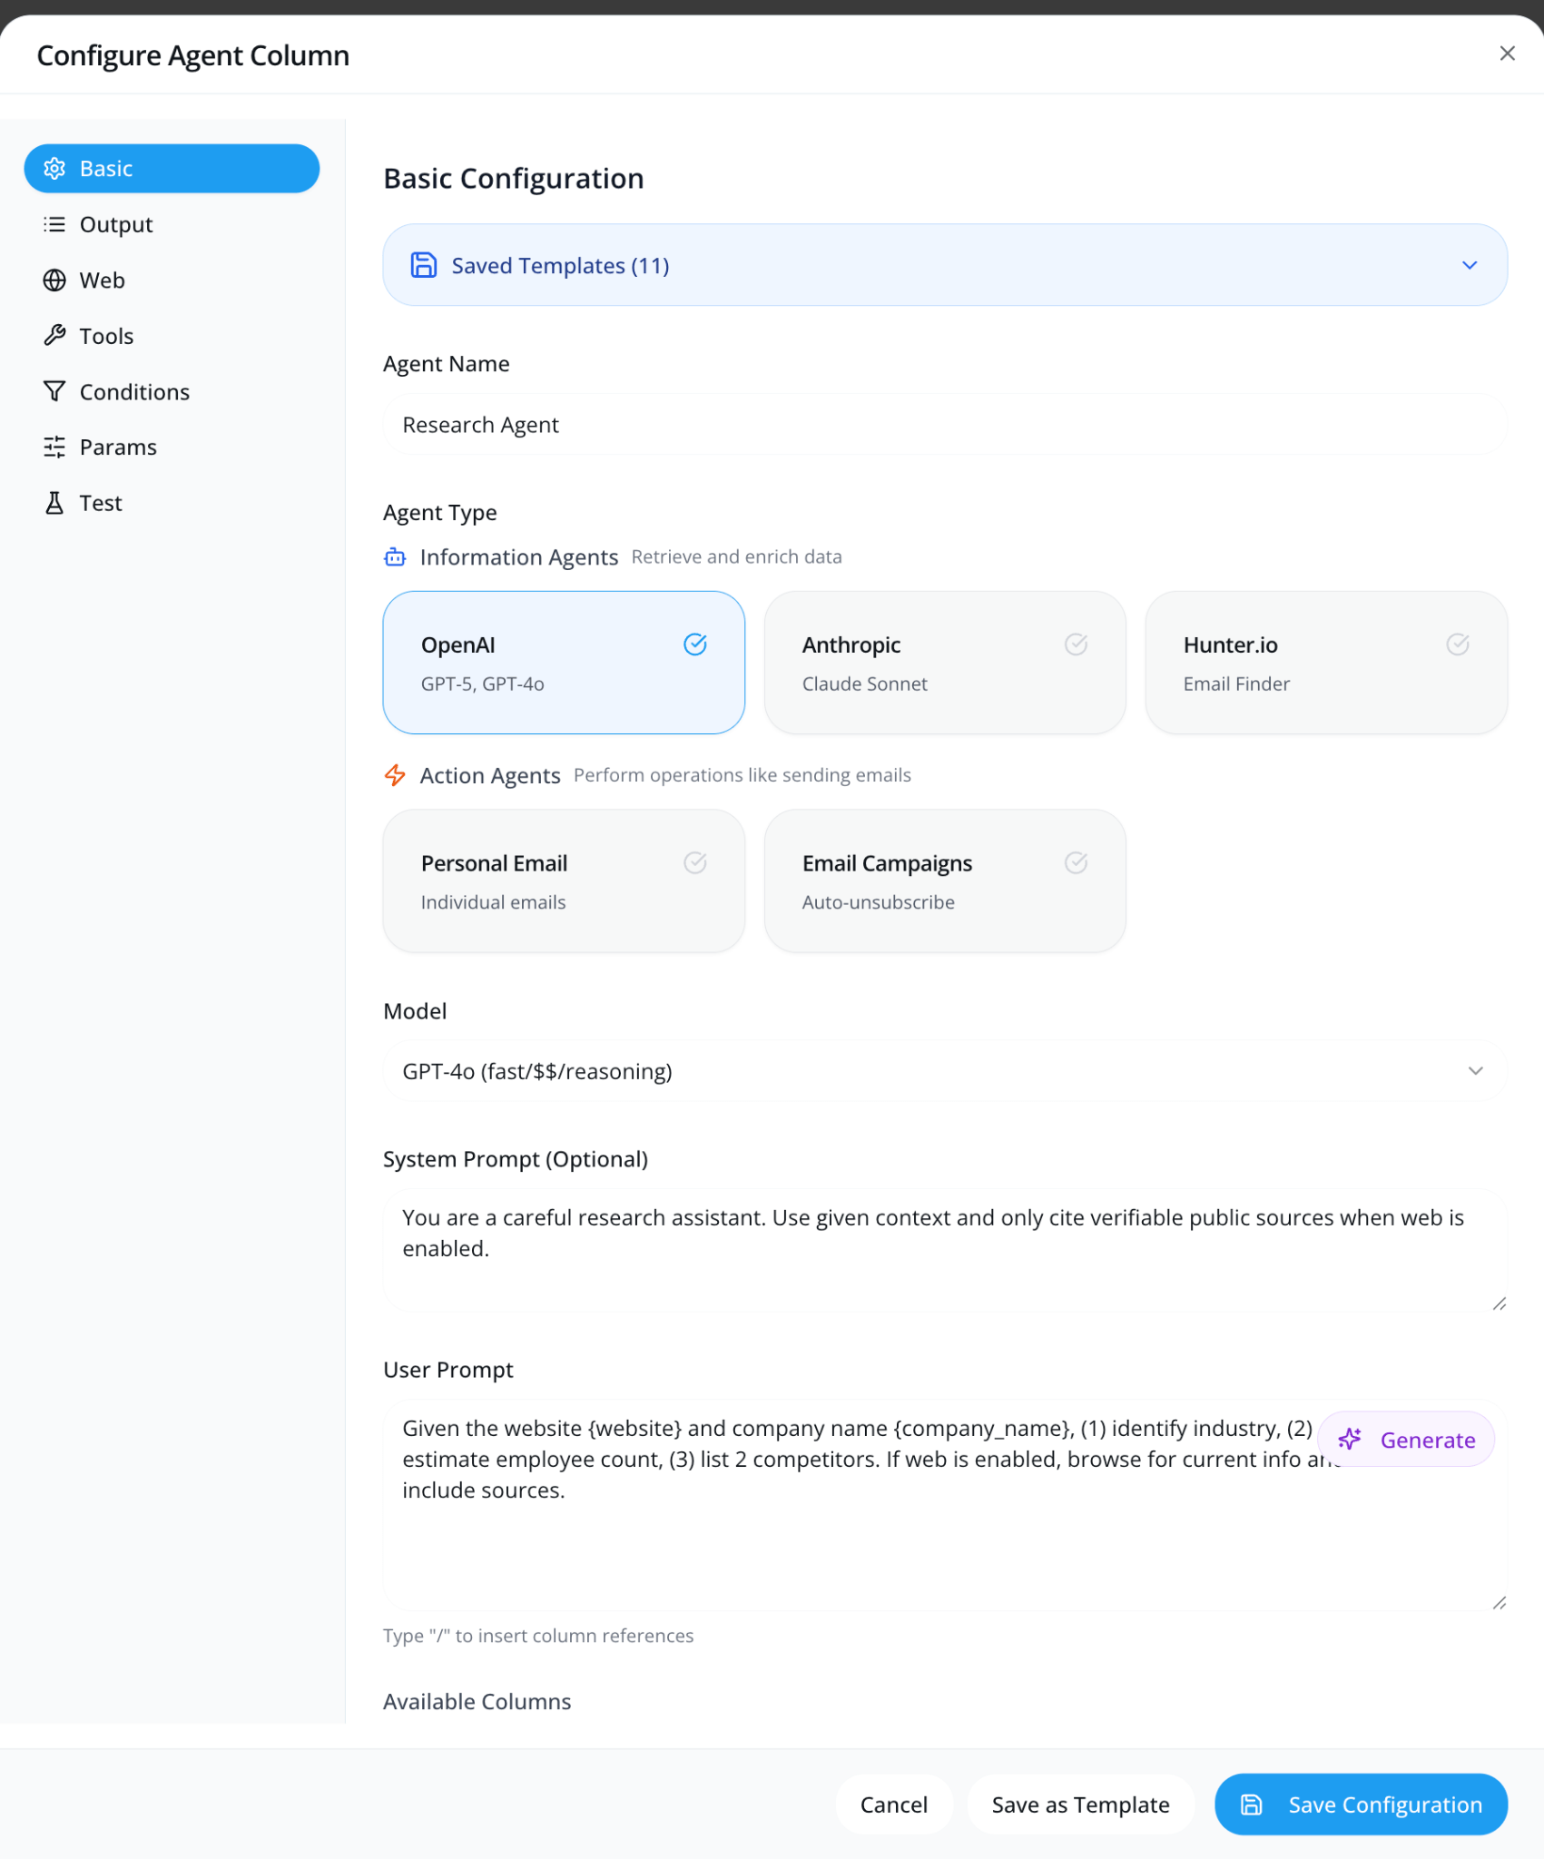
Task: Click the Web globe icon
Action: (x=54, y=280)
